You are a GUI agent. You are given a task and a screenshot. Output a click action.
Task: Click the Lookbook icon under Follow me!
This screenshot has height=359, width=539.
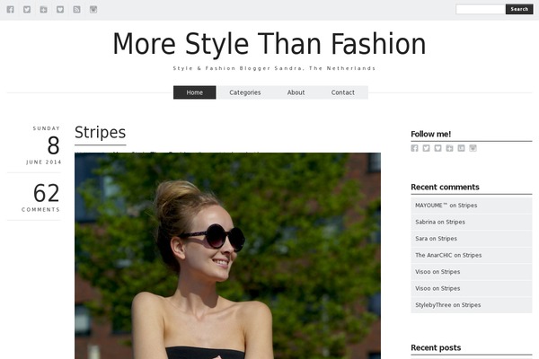pyautogui.click(x=462, y=148)
